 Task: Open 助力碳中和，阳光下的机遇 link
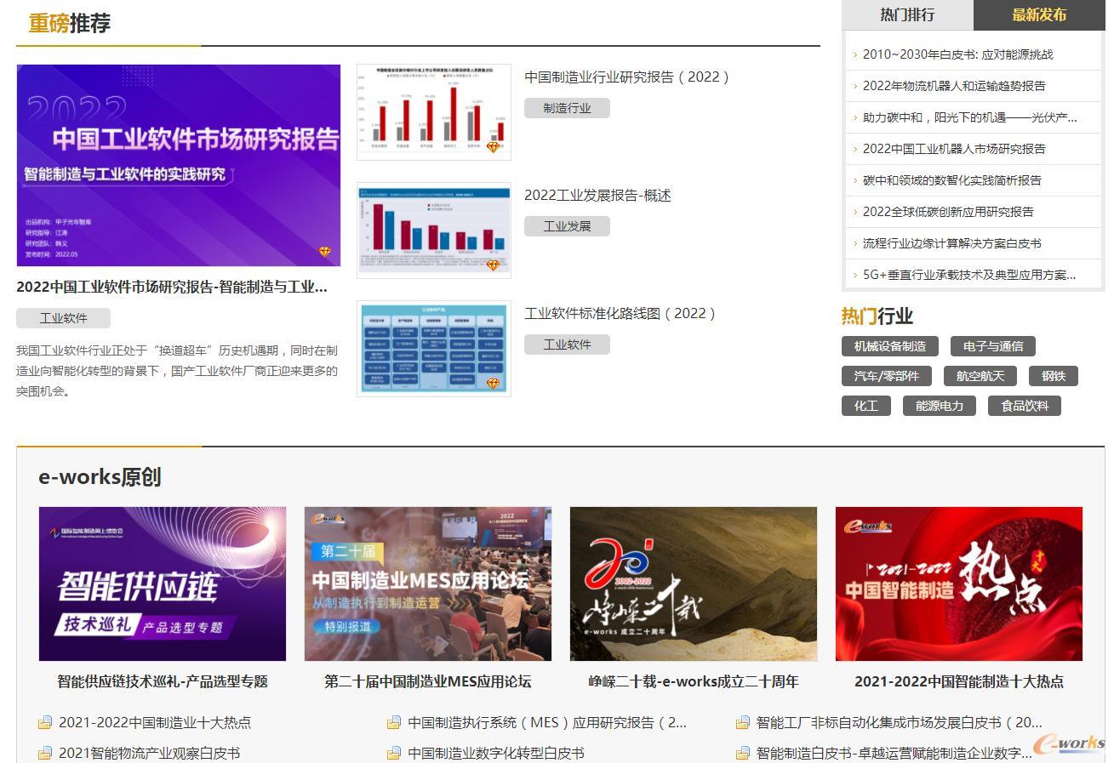[x=969, y=117]
